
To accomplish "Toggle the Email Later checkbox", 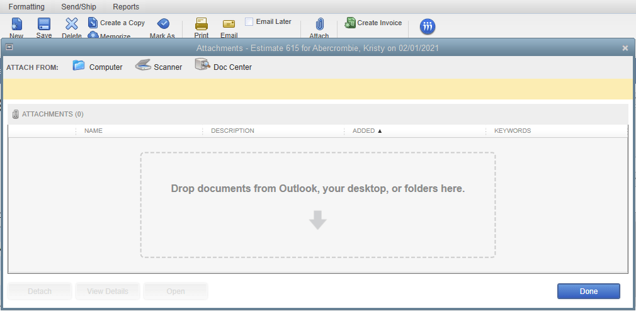I will pyautogui.click(x=249, y=21).
